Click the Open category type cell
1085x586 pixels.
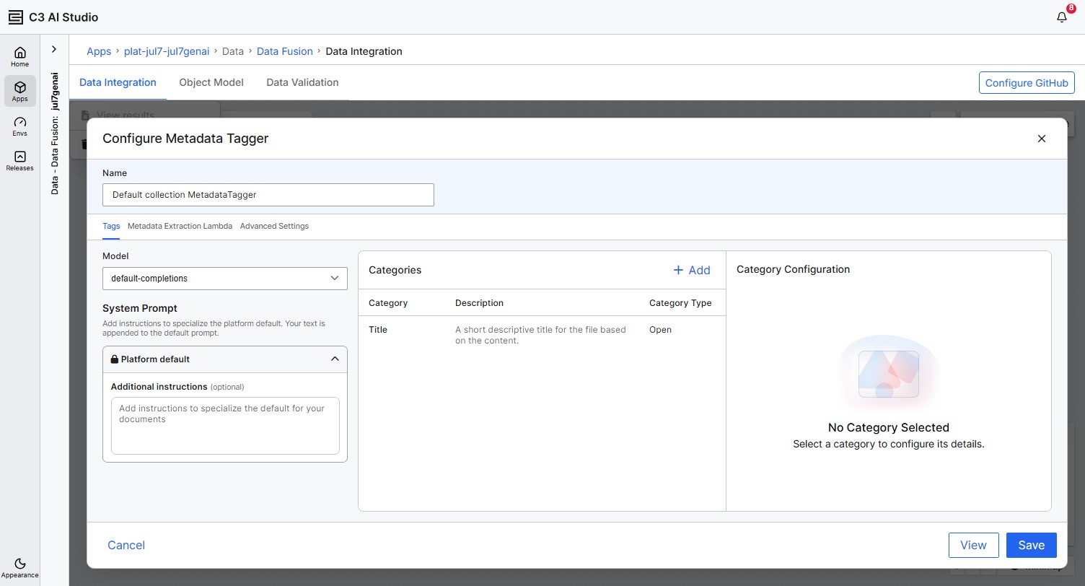click(660, 330)
